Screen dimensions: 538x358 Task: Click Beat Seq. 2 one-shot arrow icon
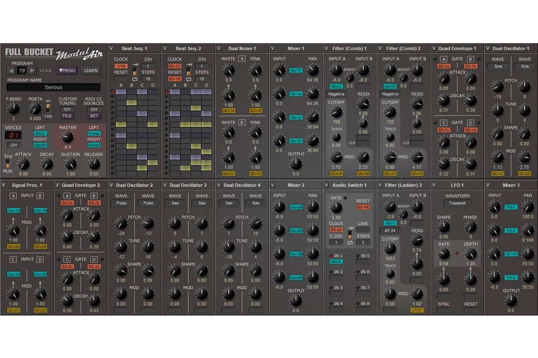click(x=188, y=65)
